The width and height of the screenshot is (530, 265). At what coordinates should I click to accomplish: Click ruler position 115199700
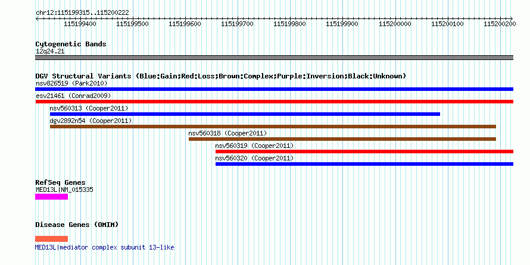tap(237, 24)
